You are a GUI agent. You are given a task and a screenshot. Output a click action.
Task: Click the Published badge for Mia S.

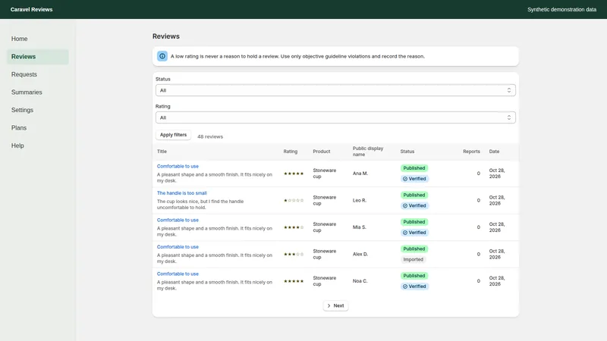(x=414, y=222)
